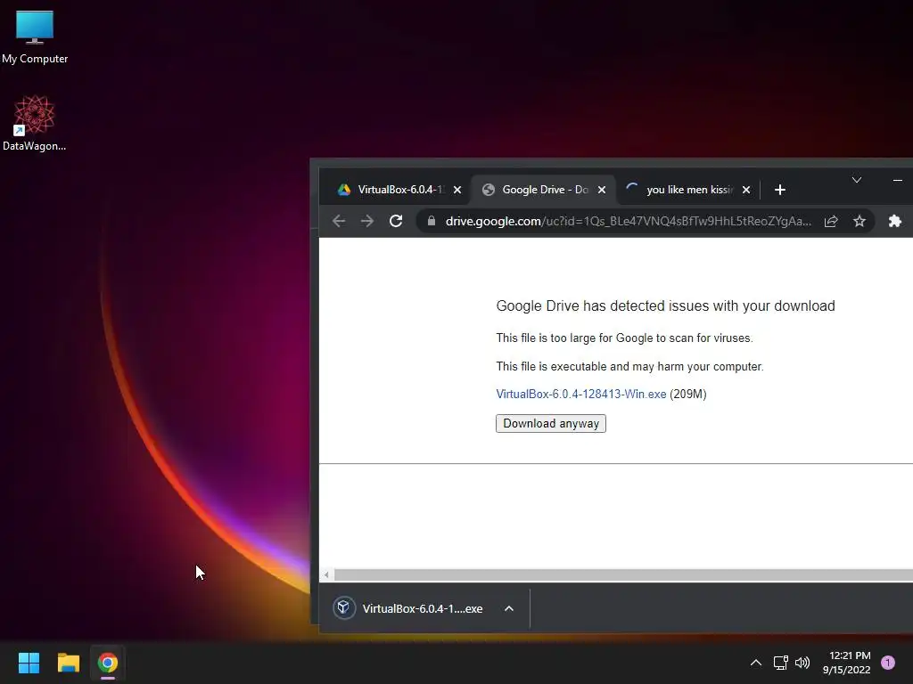The image size is (913, 684).
Task: Expand download item options chevron
Action: pyautogui.click(x=509, y=608)
